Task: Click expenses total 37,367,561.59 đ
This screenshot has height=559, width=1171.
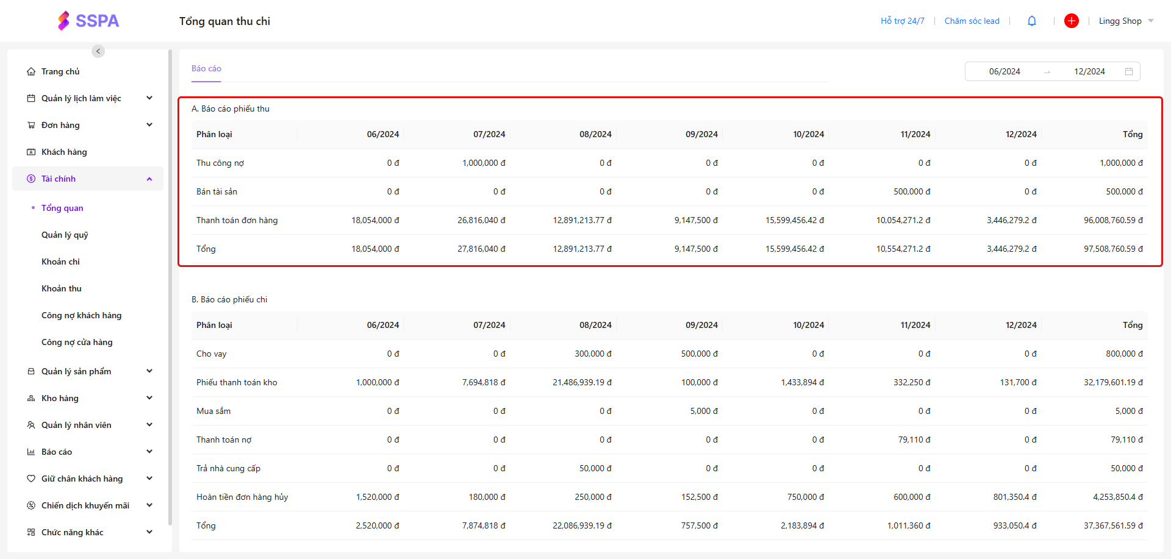Action: 1113,525
